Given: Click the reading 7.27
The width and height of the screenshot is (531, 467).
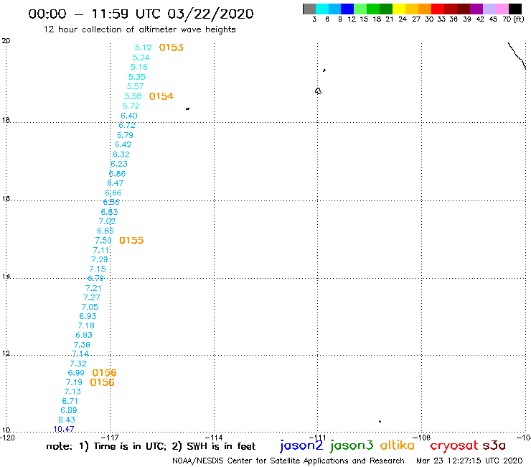Looking at the screenshot, I should [91, 297].
